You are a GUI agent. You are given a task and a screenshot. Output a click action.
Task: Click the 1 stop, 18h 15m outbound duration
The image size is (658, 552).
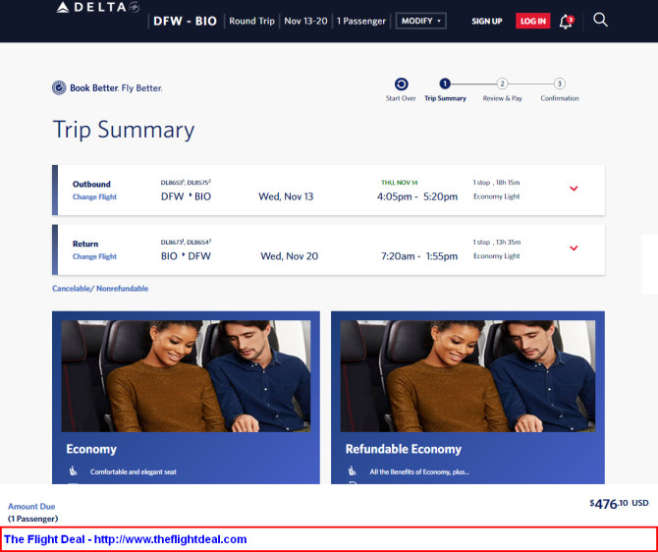click(496, 182)
